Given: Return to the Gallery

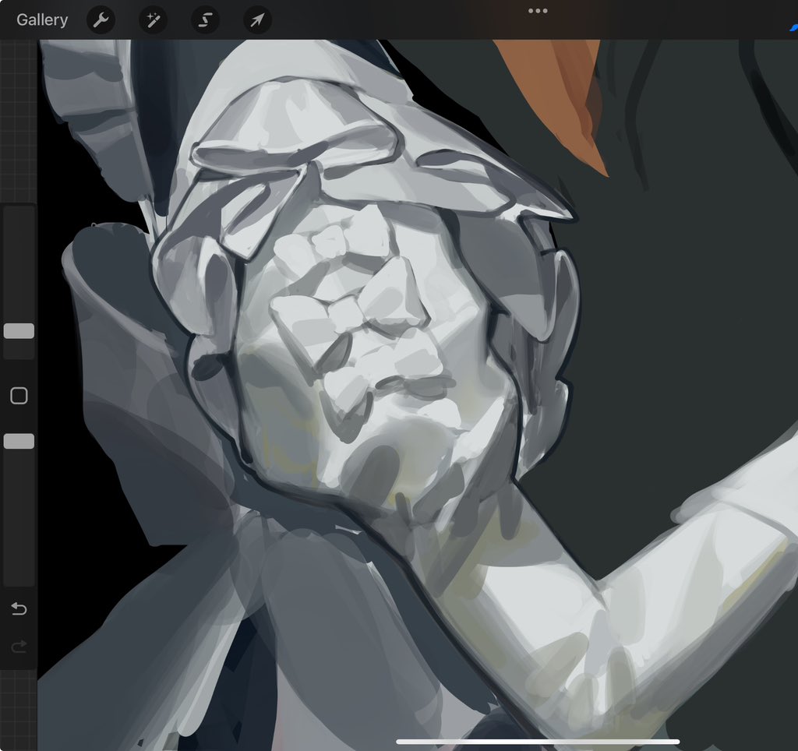Looking at the screenshot, I should click(42, 19).
